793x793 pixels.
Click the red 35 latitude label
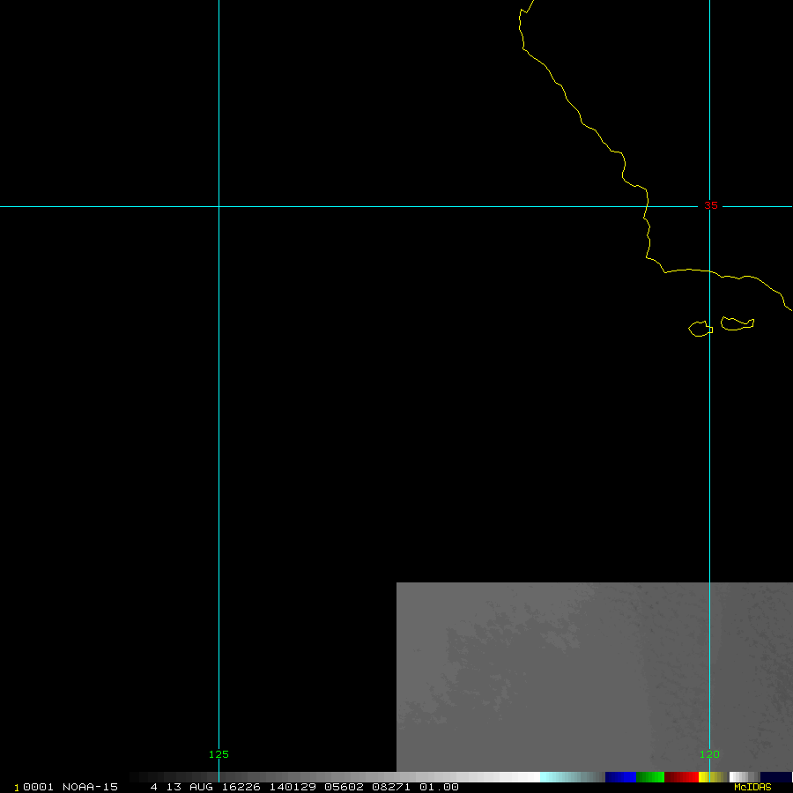click(710, 205)
